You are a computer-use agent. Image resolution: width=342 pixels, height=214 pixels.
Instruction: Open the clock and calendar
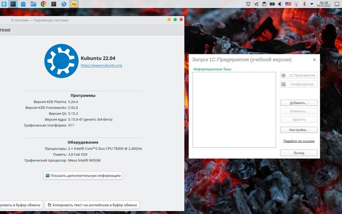pos(323,4)
